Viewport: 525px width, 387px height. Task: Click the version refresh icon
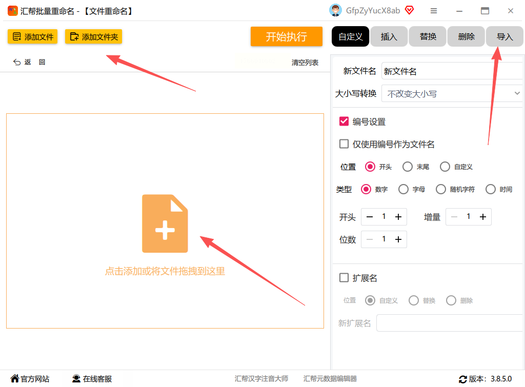pyautogui.click(x=462, y=379)
